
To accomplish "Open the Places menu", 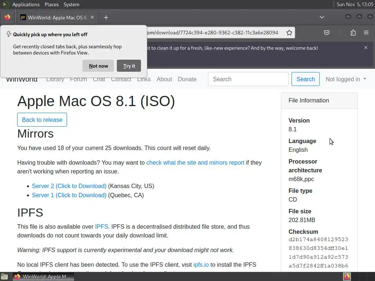I will tap(51, 4).
